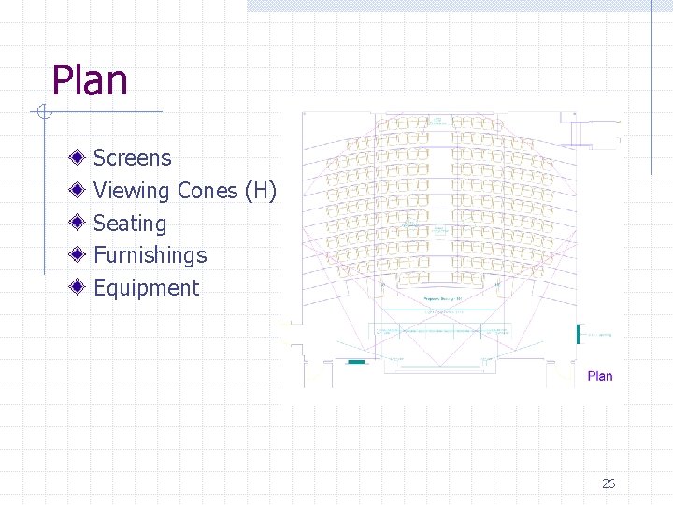Image resolution: width=673 pixels, height=505 pixels.
Task: Click the "Furnishings" bullet text
Action: point(150,255)
